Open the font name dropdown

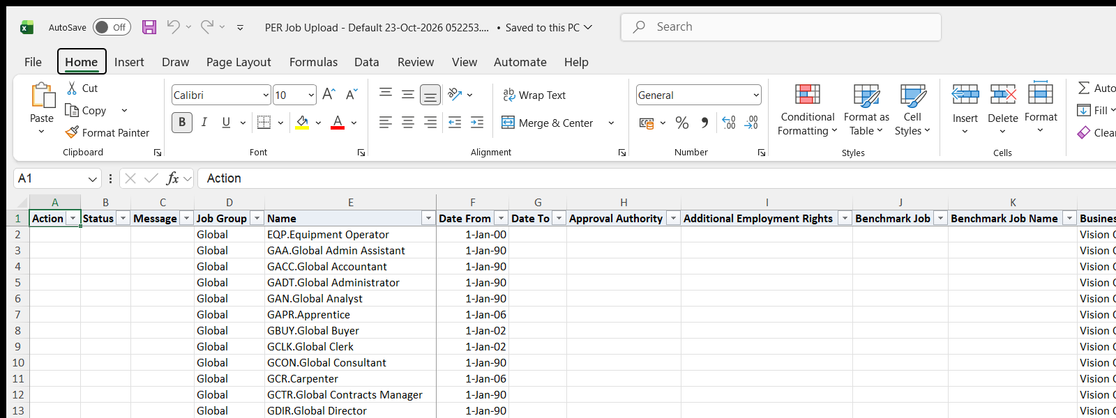[266, 95]
